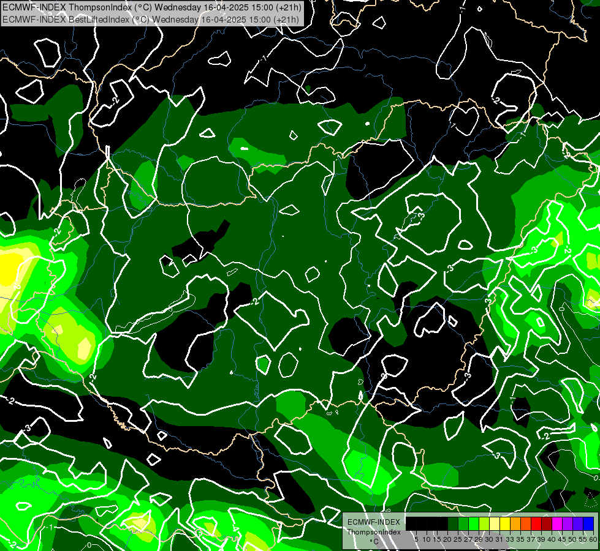600x551 pixels.
Task: Click the ECMWF-INDEX label in the legend
Action: coord(374,522)
